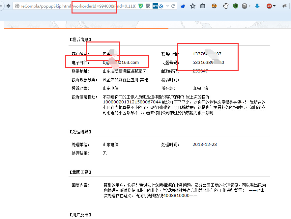Click the 回复内容 label

point(80,185)
